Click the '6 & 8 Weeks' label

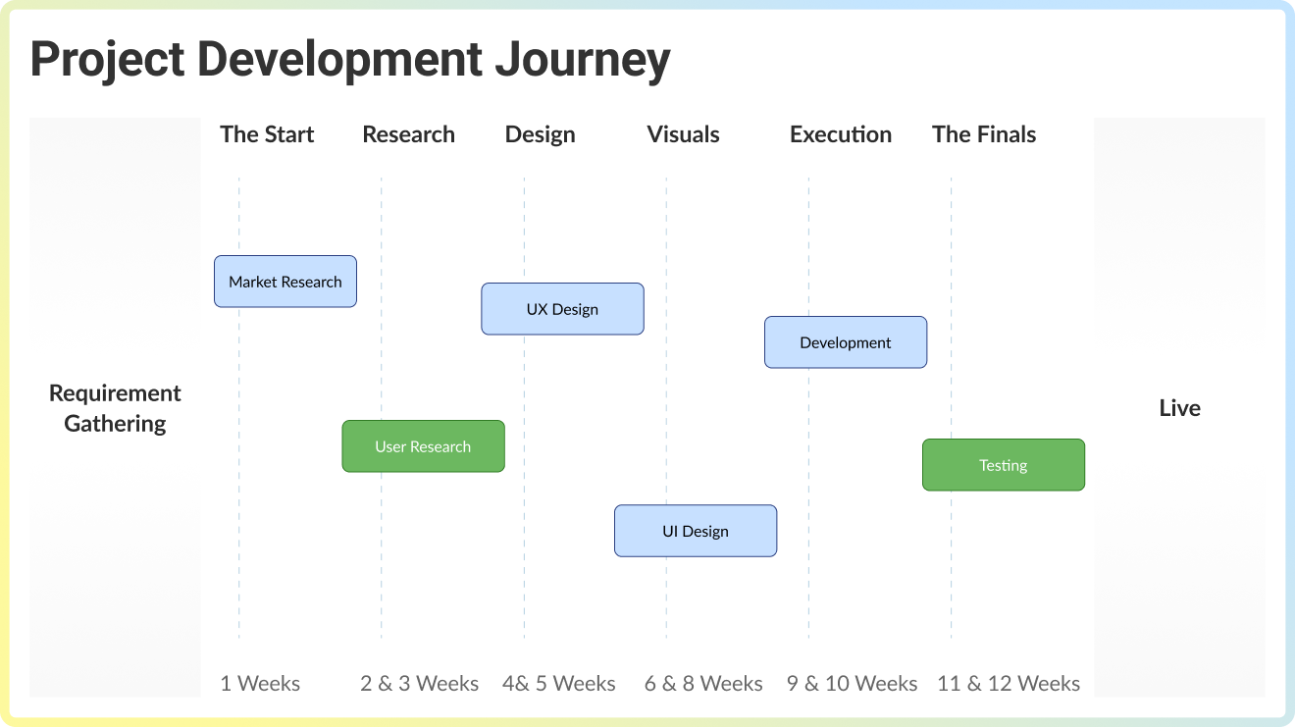click(x=702, y=683)
